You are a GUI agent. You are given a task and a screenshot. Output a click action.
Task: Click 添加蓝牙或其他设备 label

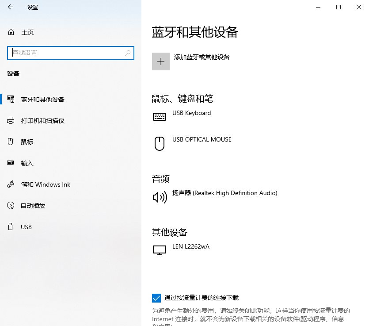tap(202, 57)
